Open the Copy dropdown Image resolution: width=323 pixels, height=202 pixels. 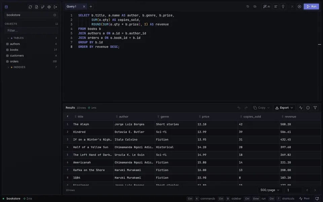click(x=261, y=108)
